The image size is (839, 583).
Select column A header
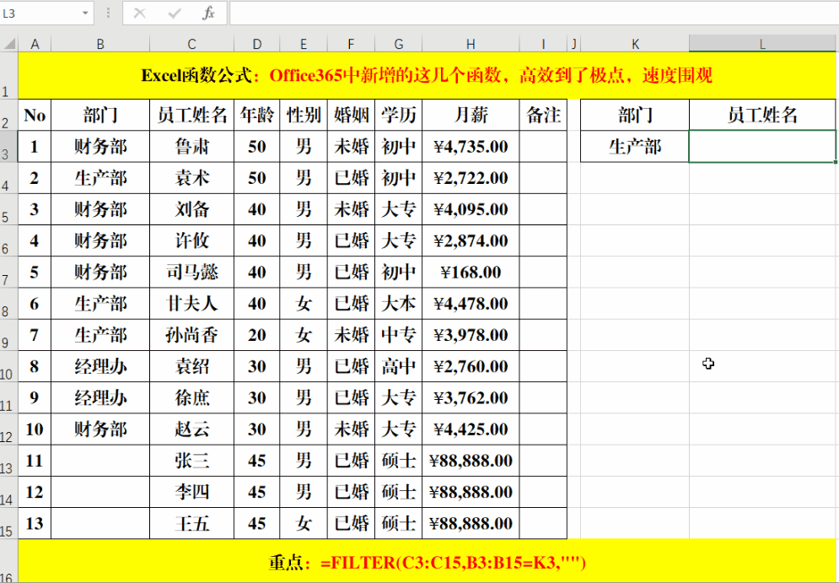click(35, 44)
